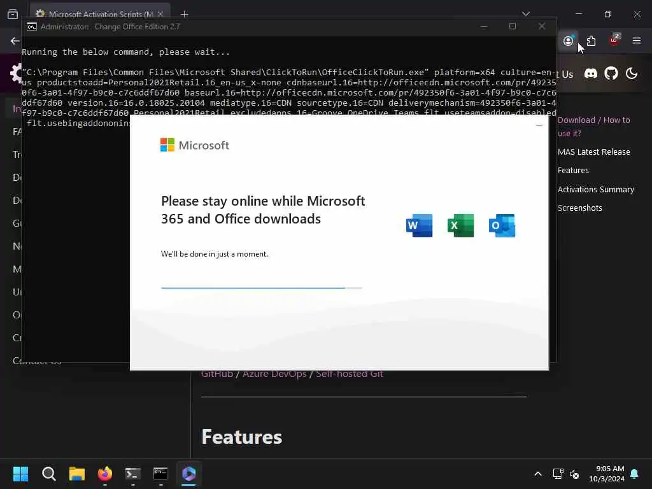Open the Download / How to use it? link
The height and width of the screenshot is (489, 652).
click(593, 127)
